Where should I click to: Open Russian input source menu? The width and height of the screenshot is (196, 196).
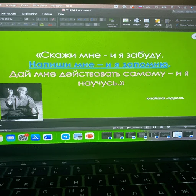[x=145, y=7]
